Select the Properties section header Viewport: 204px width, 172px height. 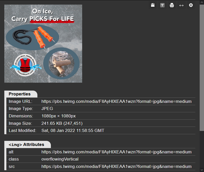21,94
